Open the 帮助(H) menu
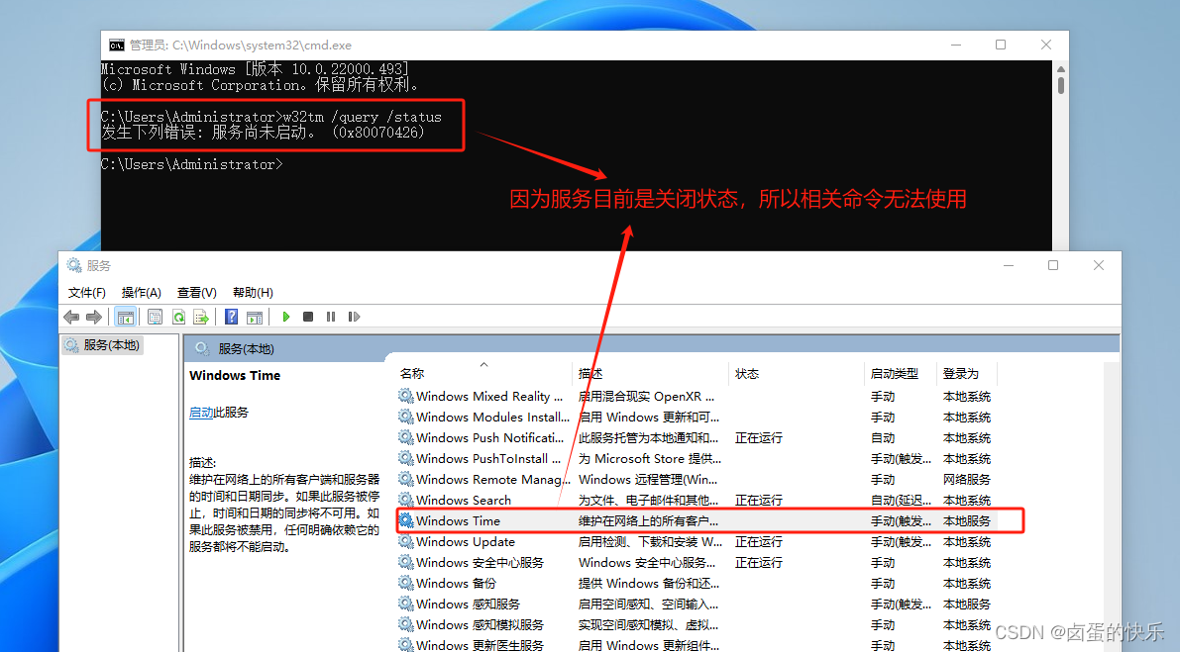 pyautogui.click(x=253, y=292)
